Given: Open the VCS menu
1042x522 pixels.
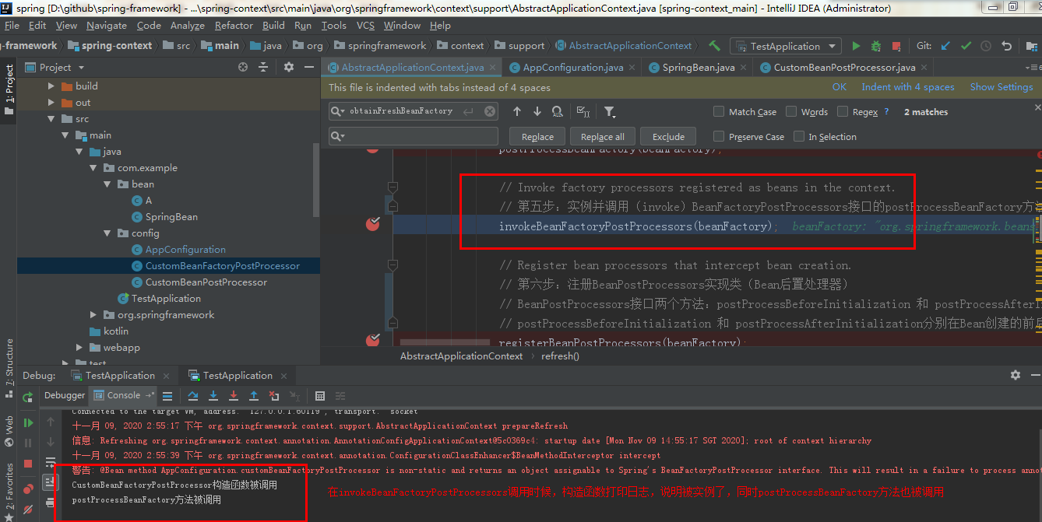Looking at the screenshot, I should 365,25.
